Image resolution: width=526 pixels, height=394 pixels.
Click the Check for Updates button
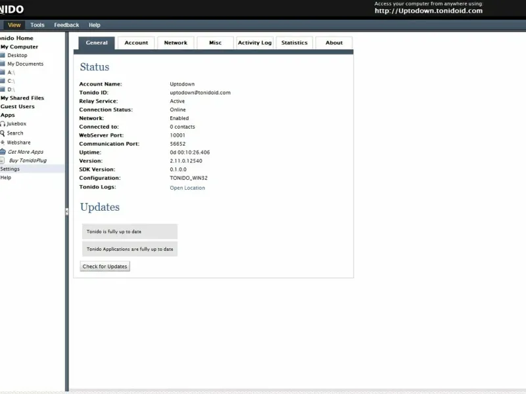pos(105,267)
